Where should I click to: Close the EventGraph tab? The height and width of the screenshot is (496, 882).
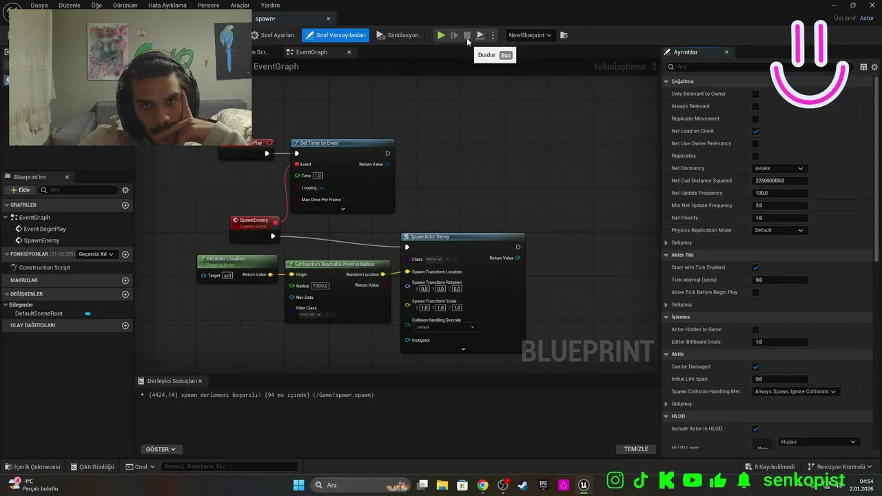click(349, 52)
